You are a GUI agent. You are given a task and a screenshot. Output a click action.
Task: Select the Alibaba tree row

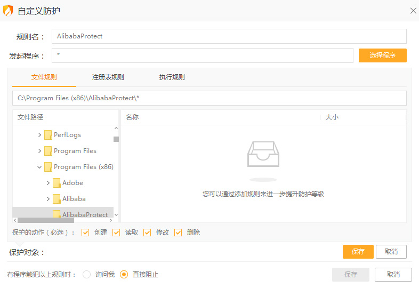click(x=63, y=199)
